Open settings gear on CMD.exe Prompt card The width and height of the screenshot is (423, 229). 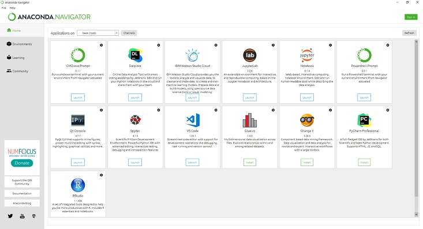point(102,45)
